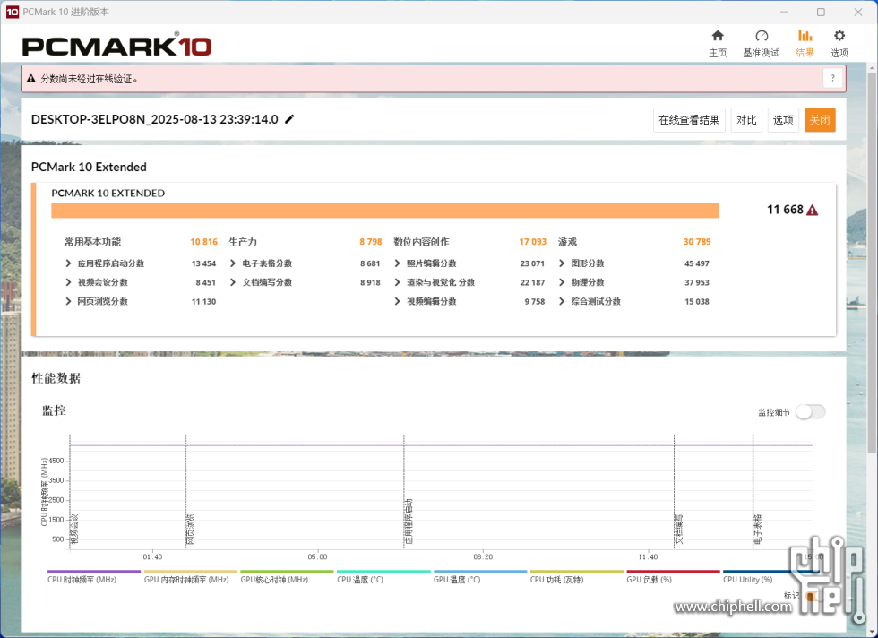Image resolution: width=878 pixels, height=638 pixels.
Task: Click the 物理分数 value 37 953
Action: tap(697, 282)
